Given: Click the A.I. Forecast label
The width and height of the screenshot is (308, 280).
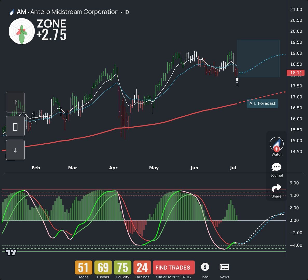Looking at the screenshot, I should coord(262,103).
